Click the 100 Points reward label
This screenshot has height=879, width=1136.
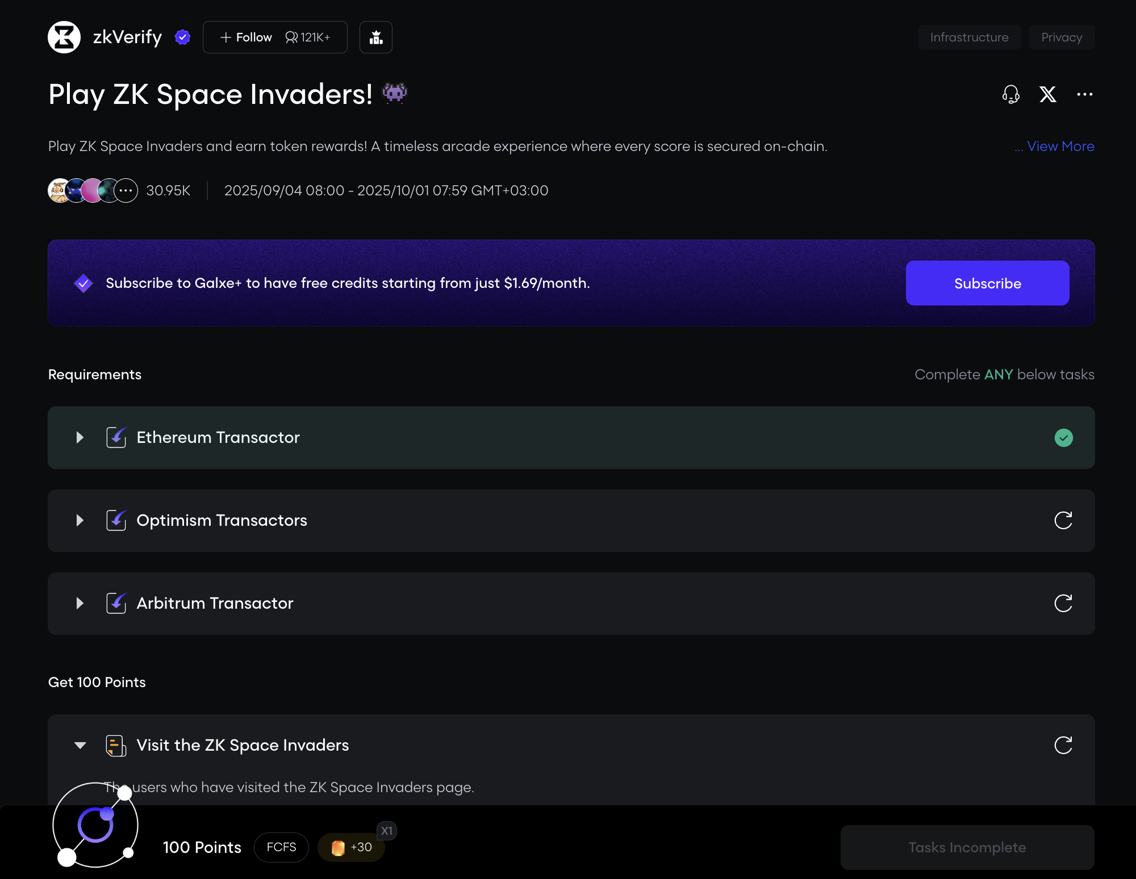tap(202, 847)
